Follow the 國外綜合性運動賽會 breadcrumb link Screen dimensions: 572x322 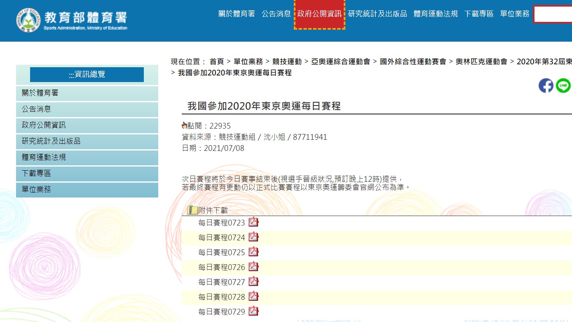coord(413,62)
